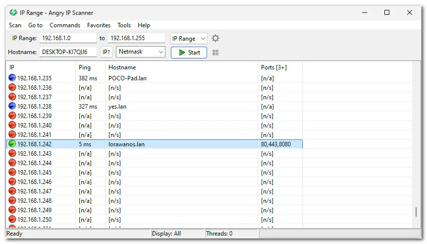Sort by the Ports [3+] column header

pyautogui.click(x=280, y=67)
